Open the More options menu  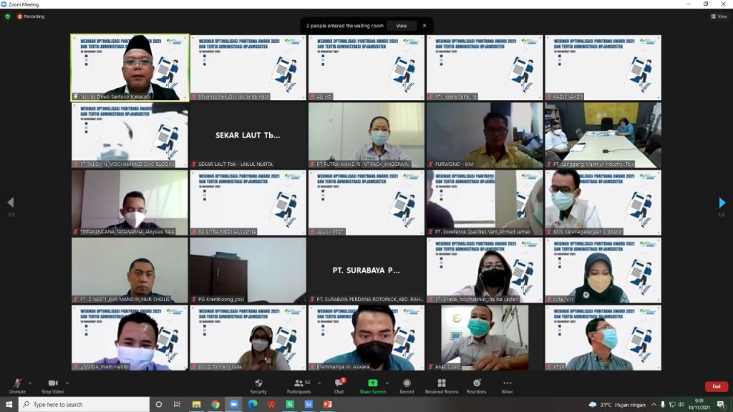[507, 384]
